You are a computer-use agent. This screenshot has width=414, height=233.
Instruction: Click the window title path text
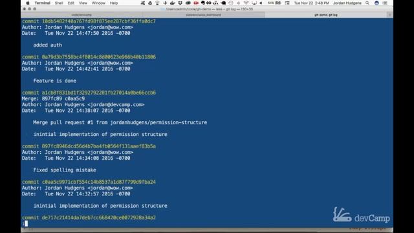tap(209, 9)
